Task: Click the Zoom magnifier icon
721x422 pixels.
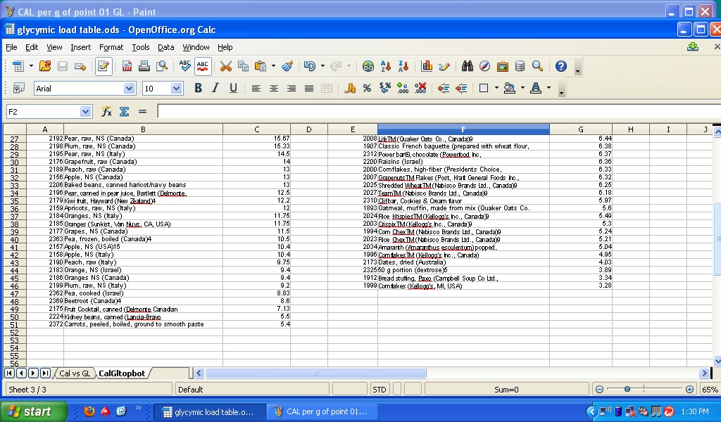Action: tap(537, 66)
